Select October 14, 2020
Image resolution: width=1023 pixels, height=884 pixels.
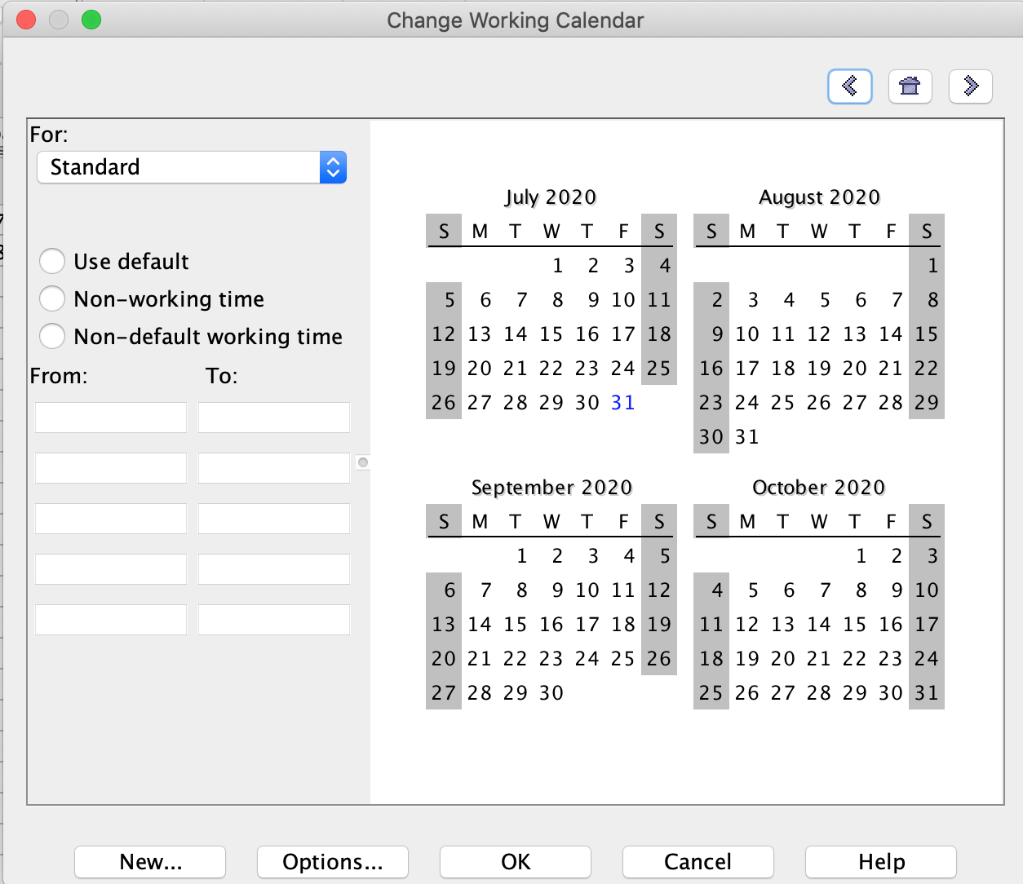pyautogui.click(x=819, y=624)
